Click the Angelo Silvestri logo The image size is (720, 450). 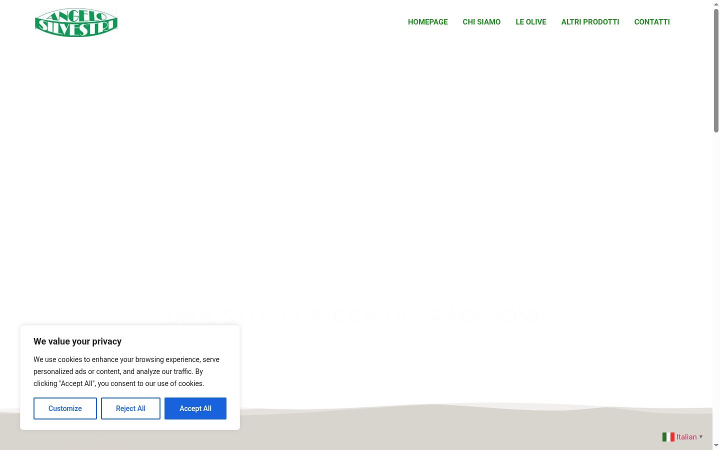76,22
